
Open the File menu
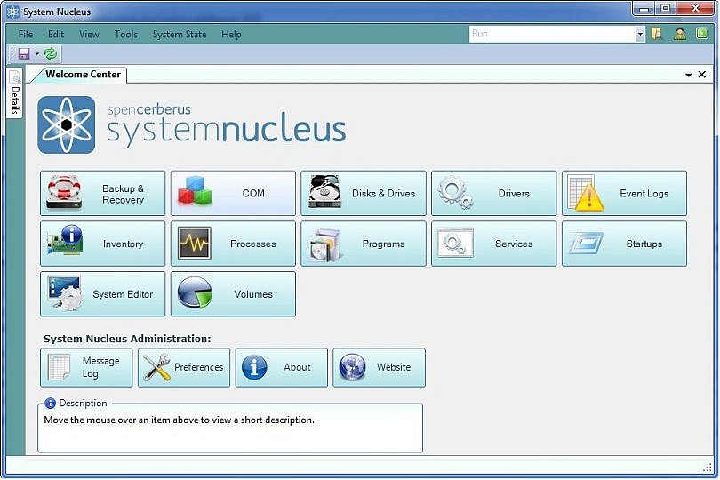(x=26, y=35)
